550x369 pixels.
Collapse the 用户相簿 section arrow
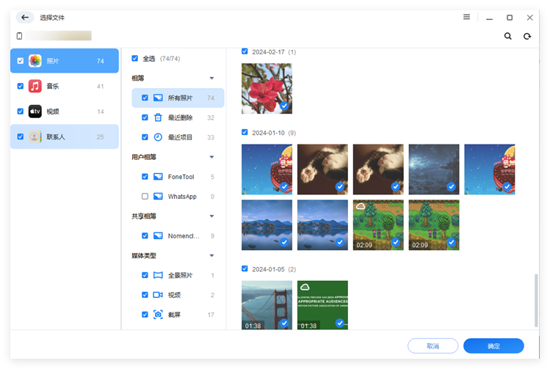pyautogui.click(x=211, y=157)
